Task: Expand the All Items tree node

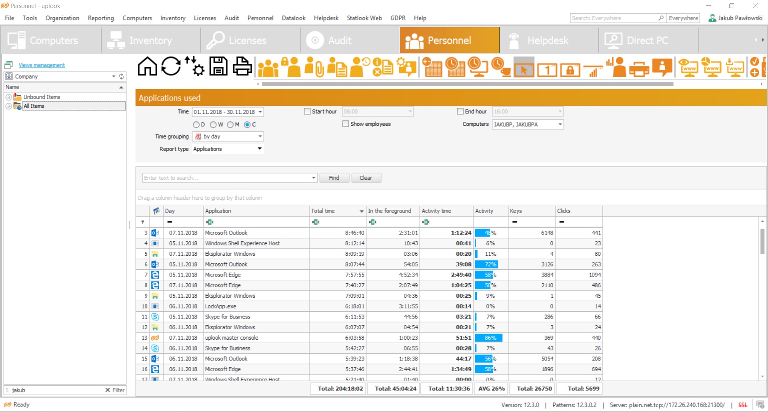Action: click(8, 106)
